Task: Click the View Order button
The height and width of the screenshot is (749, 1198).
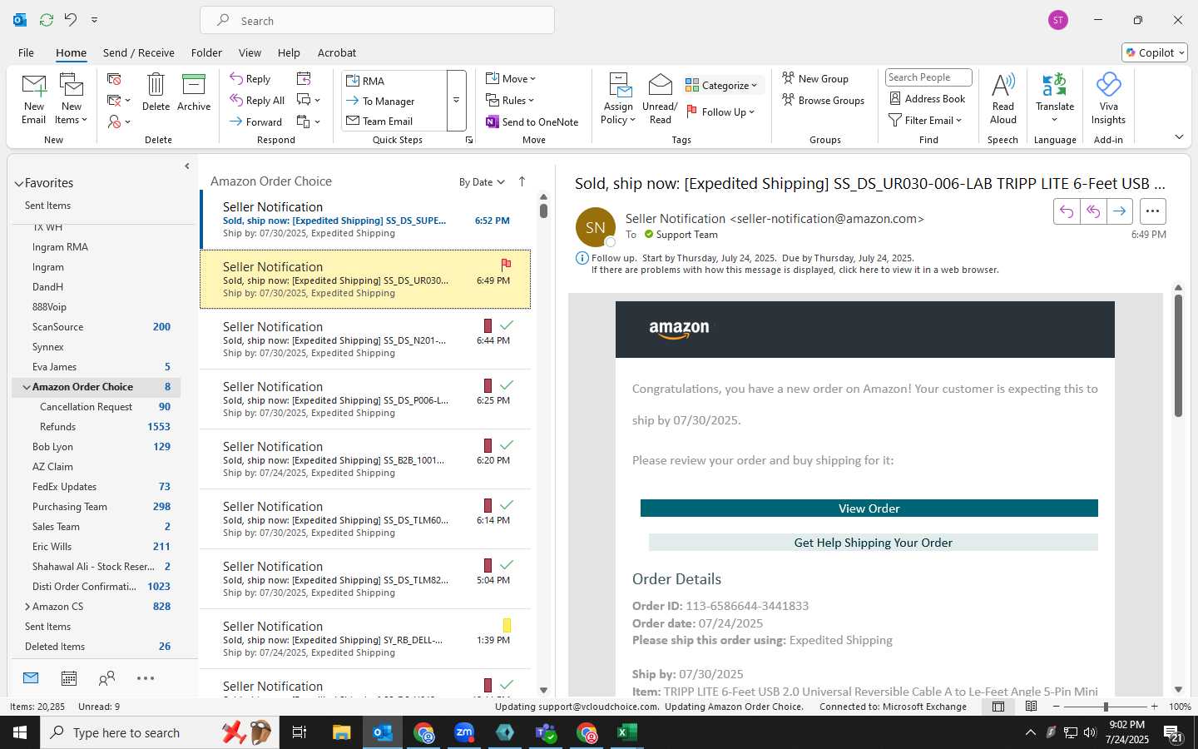Action: click(869, 508)
